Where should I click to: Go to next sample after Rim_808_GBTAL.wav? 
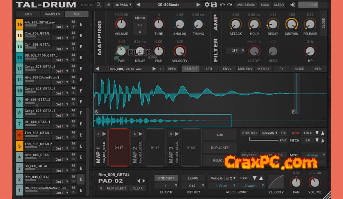(154, 69)
